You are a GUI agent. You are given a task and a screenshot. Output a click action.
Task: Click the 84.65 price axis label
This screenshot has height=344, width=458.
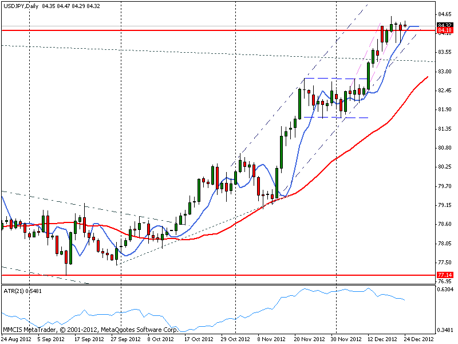click(x=445, y=14)
